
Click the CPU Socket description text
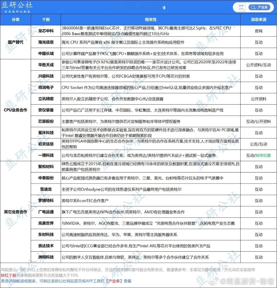pos(147,88)
